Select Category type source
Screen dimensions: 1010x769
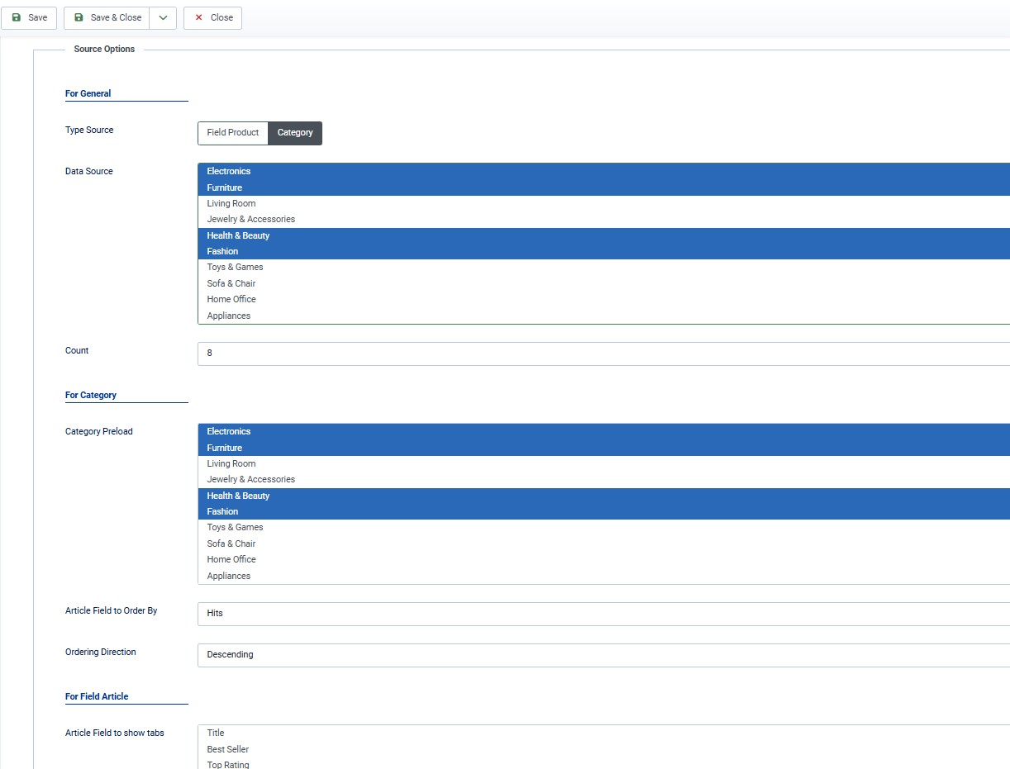click(295, 133)
